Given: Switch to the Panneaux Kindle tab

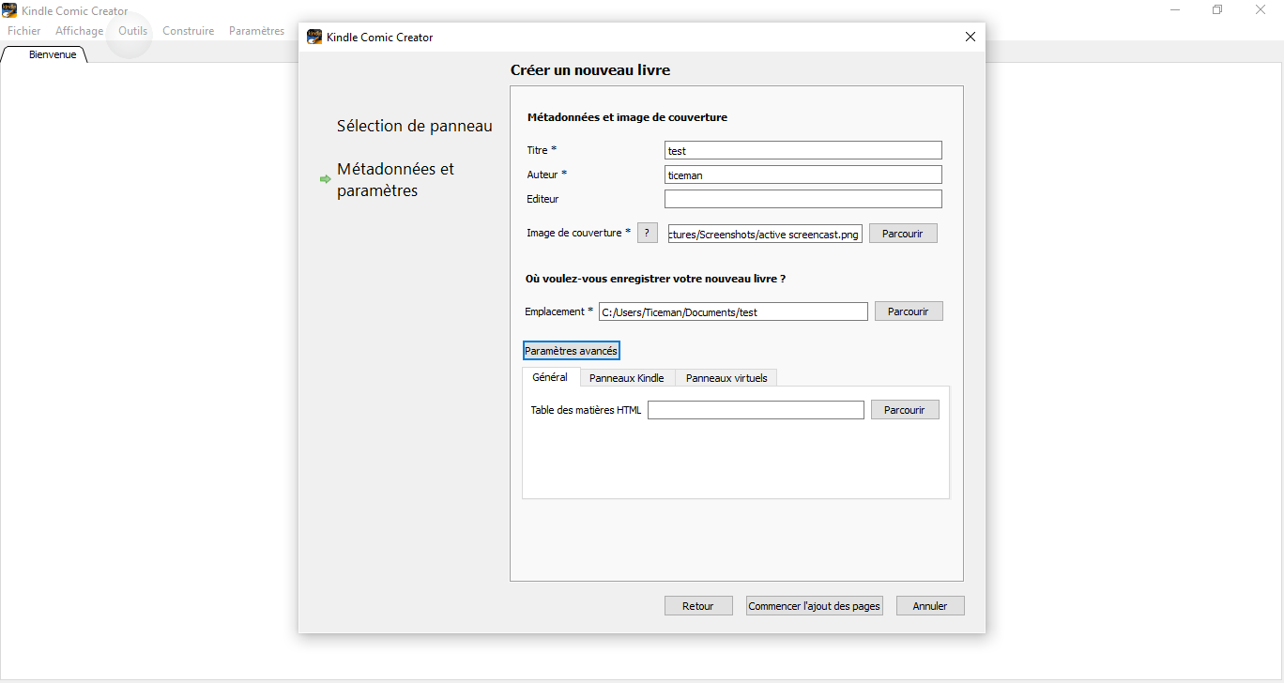Looking at the screenshot, I should click(x=626, y=378).
